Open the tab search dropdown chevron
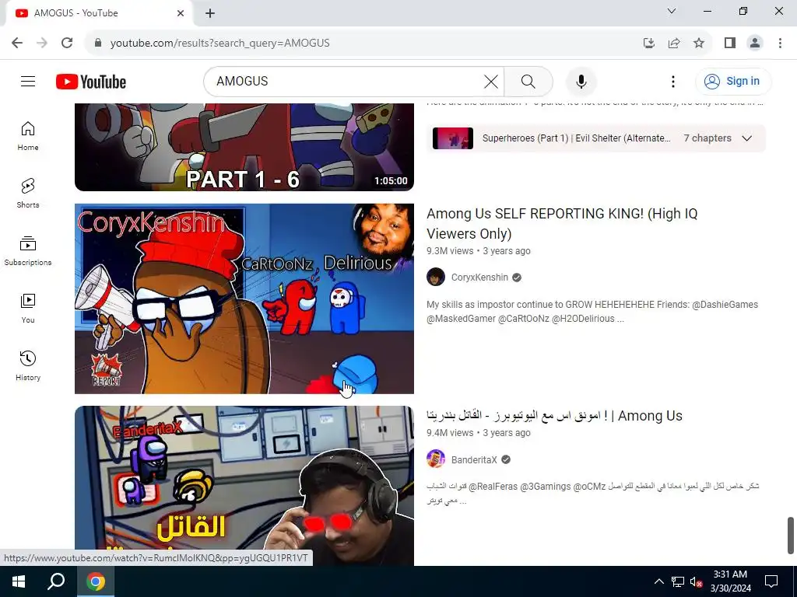Screen dimensions: 797x597 point(672,11)
